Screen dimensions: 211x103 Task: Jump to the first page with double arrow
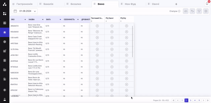174,100
